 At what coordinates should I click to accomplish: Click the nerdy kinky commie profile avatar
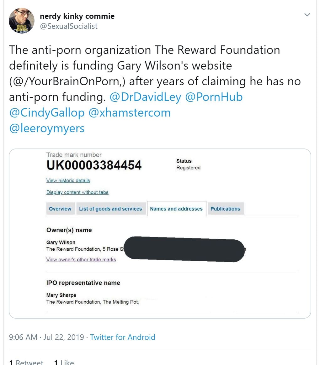21,20
